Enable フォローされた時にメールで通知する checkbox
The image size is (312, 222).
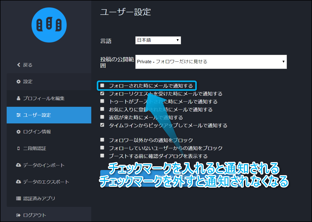click(102, 86)
